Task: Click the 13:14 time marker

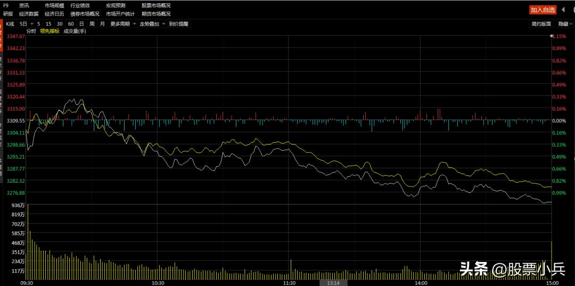Action: tap(333, 283)
